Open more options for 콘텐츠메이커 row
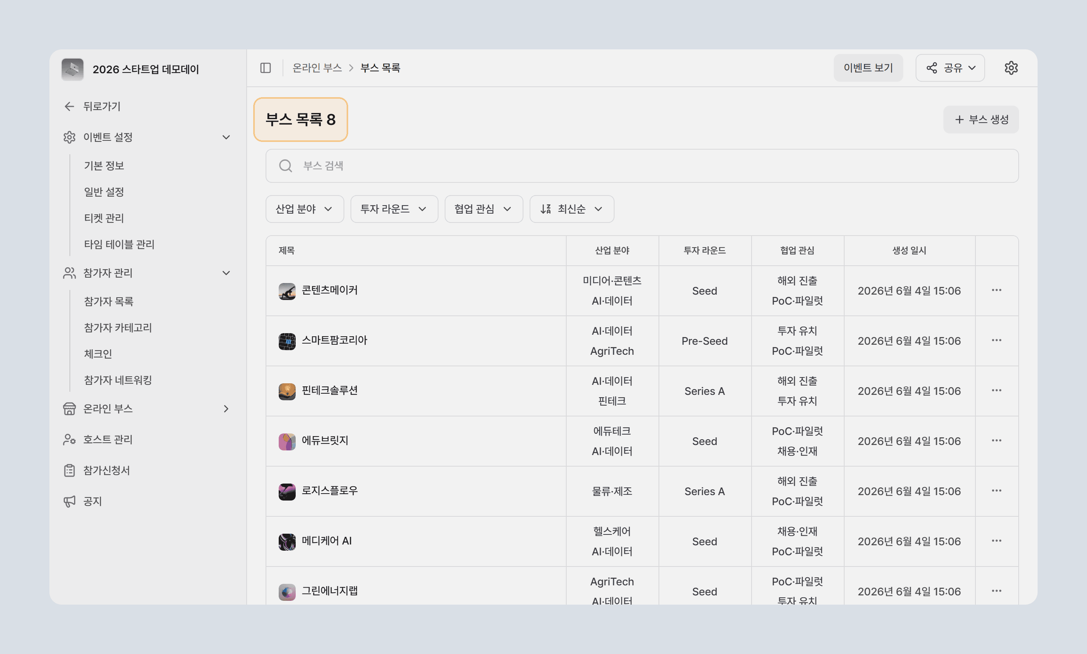The width and height of the screenshot is (1087, 654). [x=997, y=290]
